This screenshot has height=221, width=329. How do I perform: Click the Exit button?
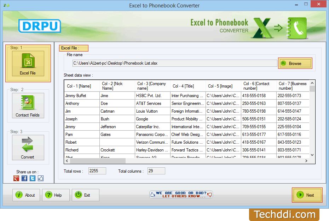86,195
